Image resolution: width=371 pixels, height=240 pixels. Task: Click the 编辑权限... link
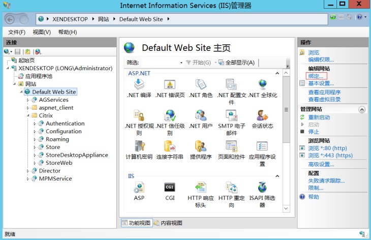[x=321, y=59]
